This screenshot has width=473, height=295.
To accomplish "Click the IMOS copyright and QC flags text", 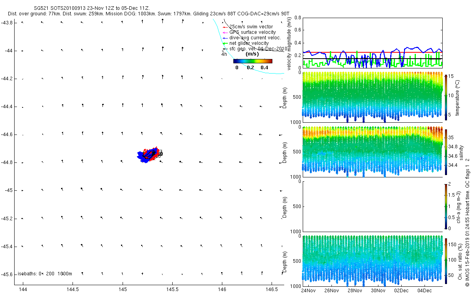I will tap(467, 222).
